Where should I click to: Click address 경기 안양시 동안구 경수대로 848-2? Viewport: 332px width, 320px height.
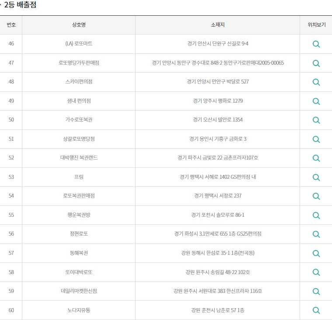coord(187,63)
